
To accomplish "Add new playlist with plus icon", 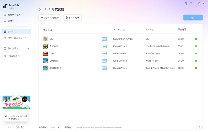I will click(x=28, y=49).
